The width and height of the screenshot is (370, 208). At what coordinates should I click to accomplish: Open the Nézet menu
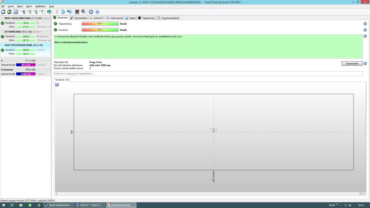pos(20,6)
